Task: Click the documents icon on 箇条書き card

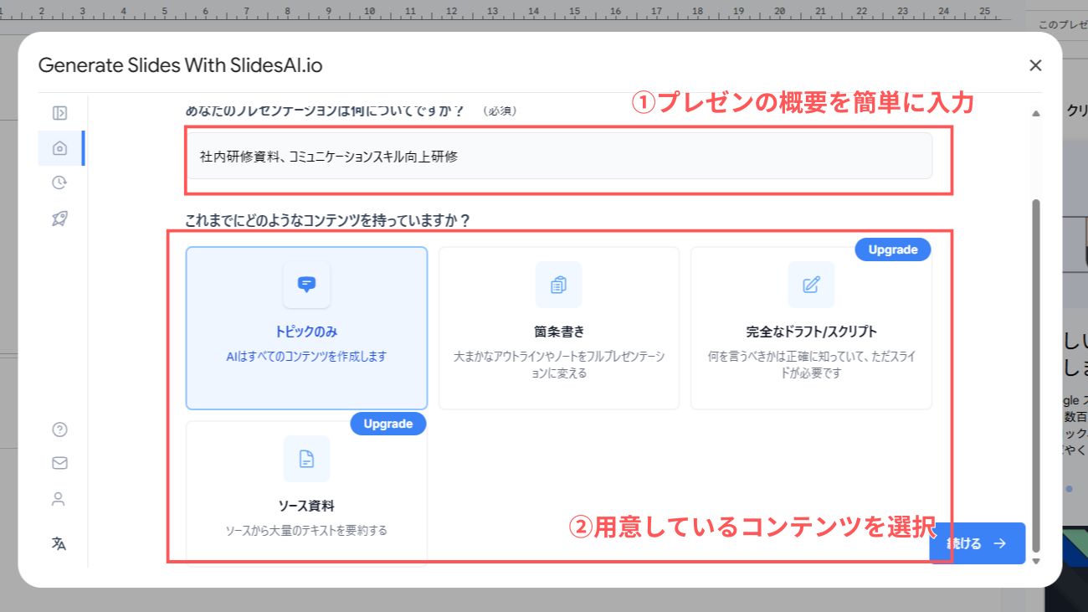Action: 558,285
